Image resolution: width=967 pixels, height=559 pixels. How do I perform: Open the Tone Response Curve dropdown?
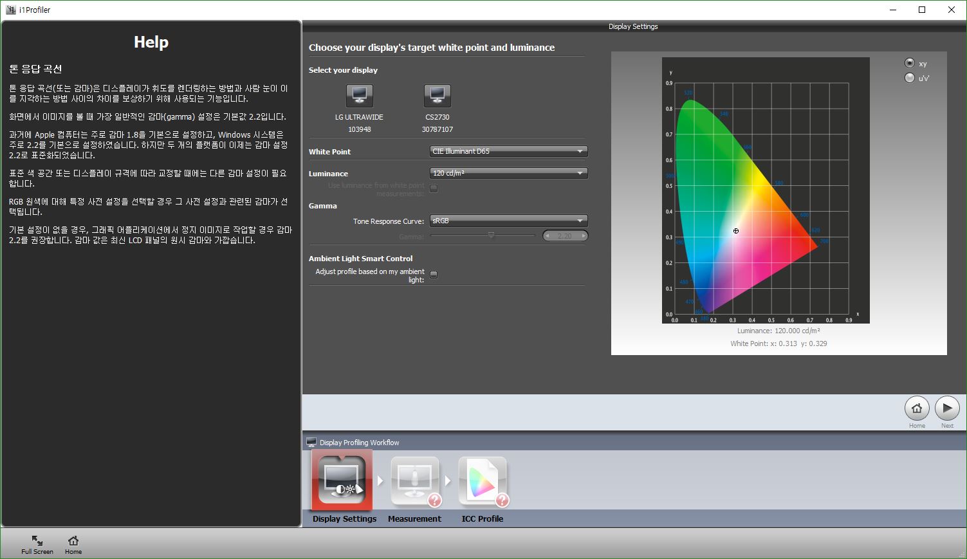tap(509, 221)
